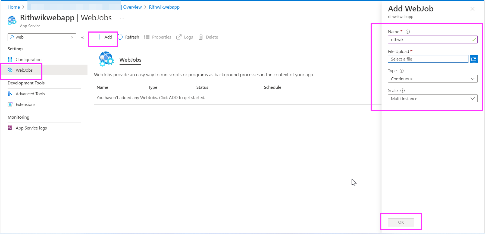Open Extensions in Development Tools
This screenshot has height=234, width=485.
[x=25, y=105]
